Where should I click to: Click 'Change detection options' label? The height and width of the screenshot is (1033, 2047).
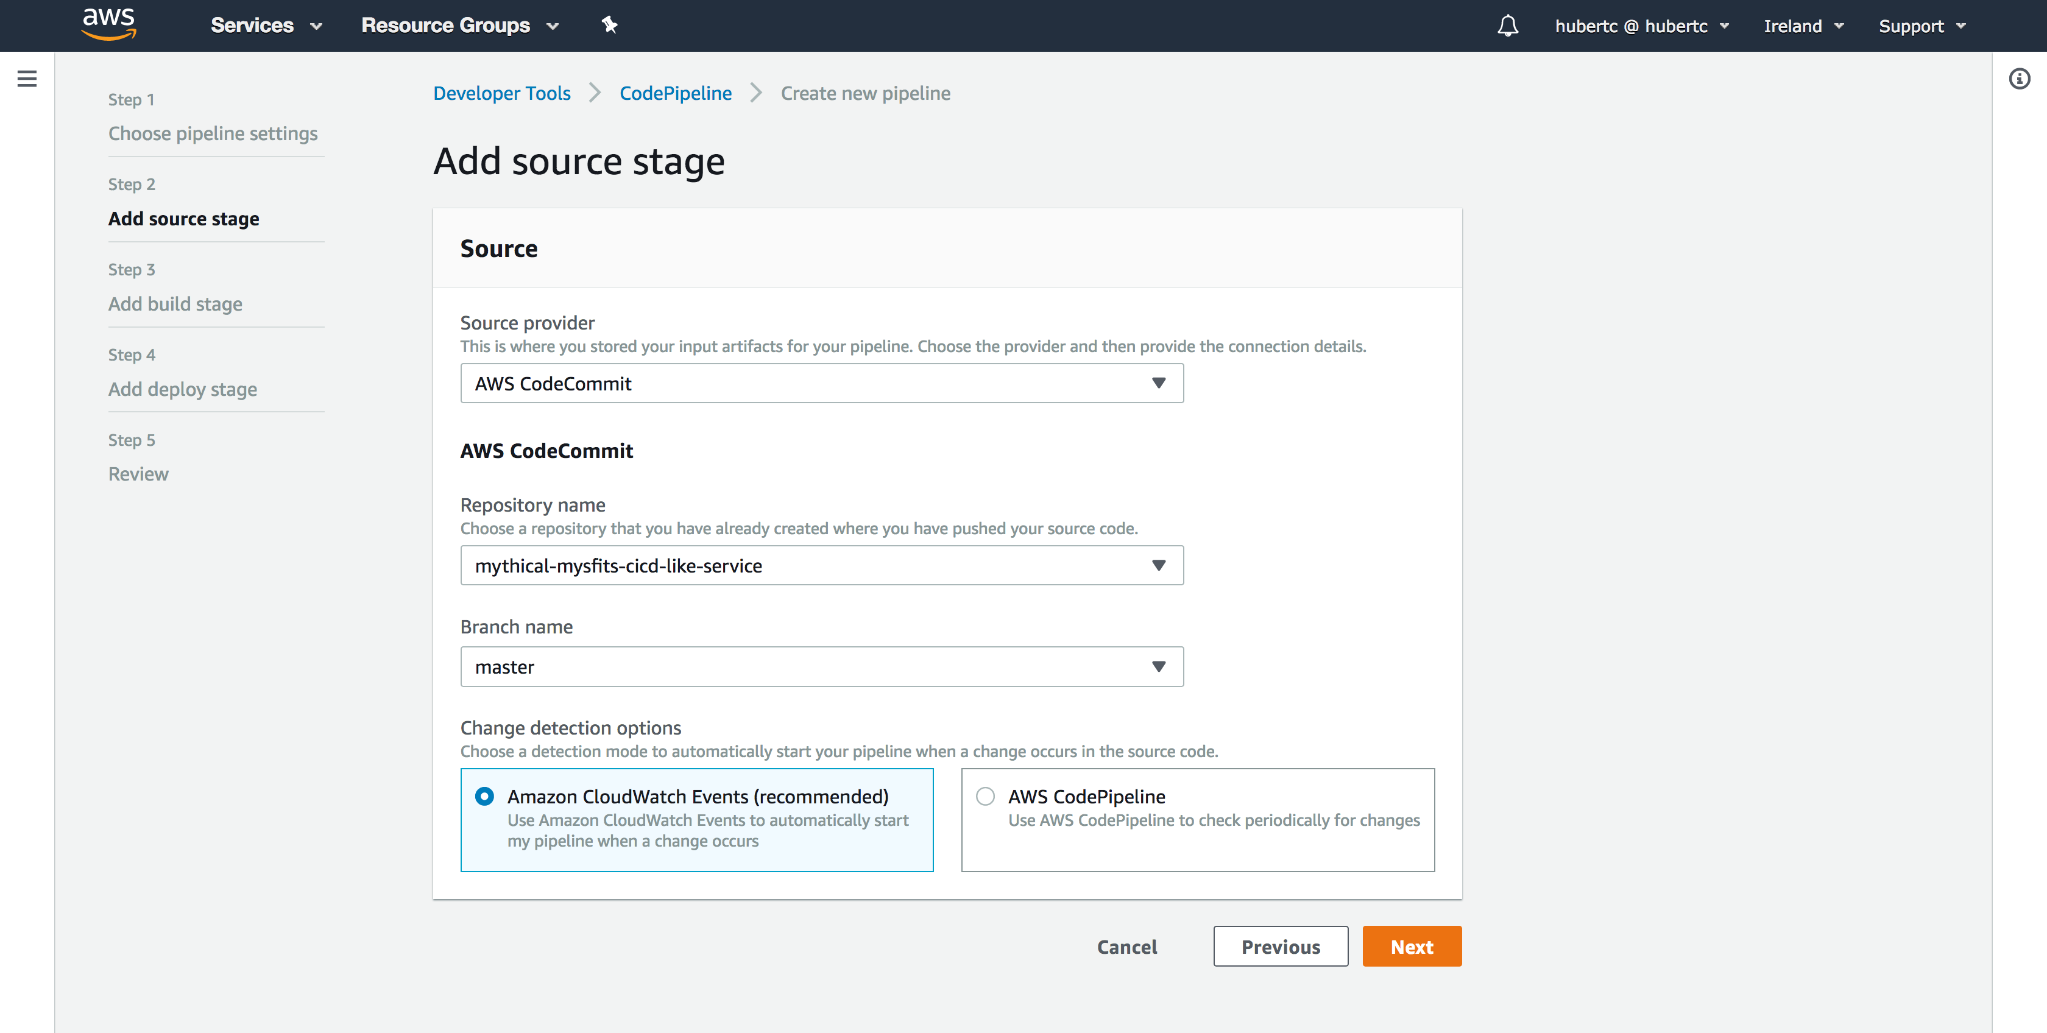[x=571, y=728]
